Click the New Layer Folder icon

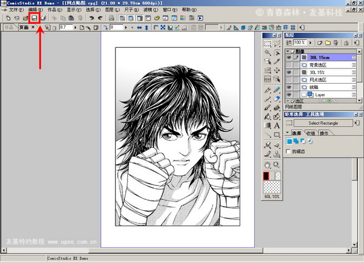coord(328,42)
